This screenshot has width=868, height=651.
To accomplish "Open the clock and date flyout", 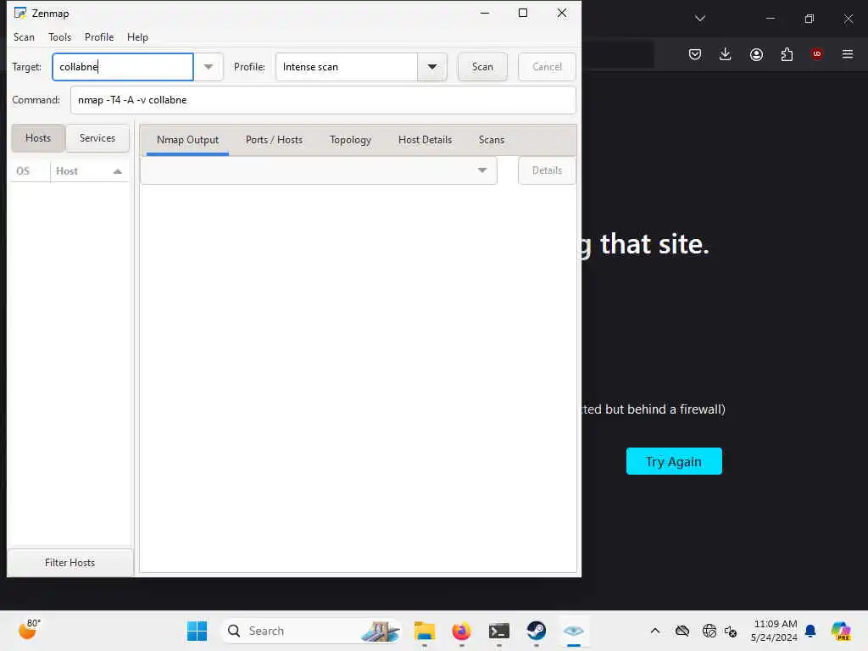I will coord(774,631).
